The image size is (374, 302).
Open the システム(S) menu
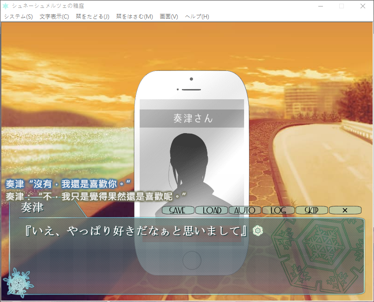(19, 16)
